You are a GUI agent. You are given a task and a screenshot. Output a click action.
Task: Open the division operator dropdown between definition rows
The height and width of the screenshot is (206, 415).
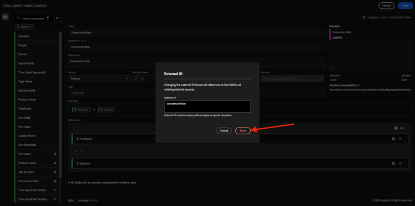(x=79, y=151)
